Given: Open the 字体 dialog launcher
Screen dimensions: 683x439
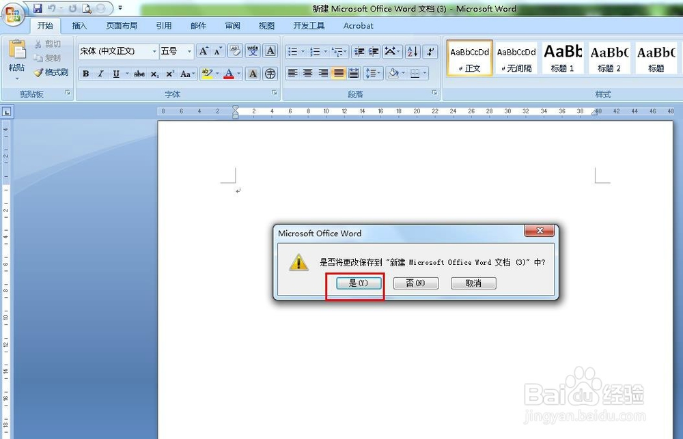Looking at the screenshot, I should 275,93.
